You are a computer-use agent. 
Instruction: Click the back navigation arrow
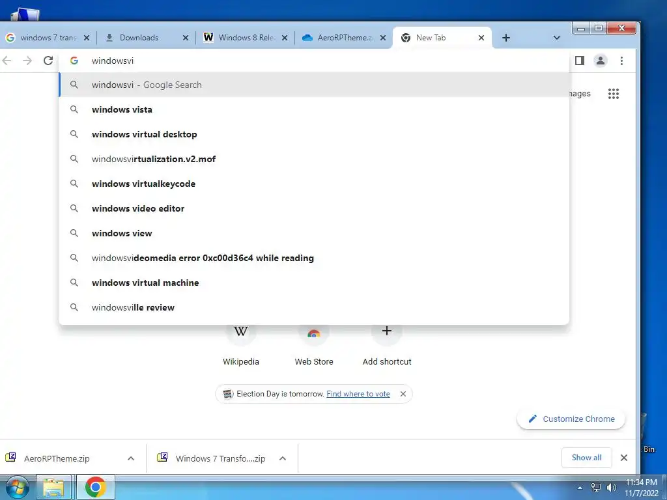pyautogui.click(x=7, y=61)
